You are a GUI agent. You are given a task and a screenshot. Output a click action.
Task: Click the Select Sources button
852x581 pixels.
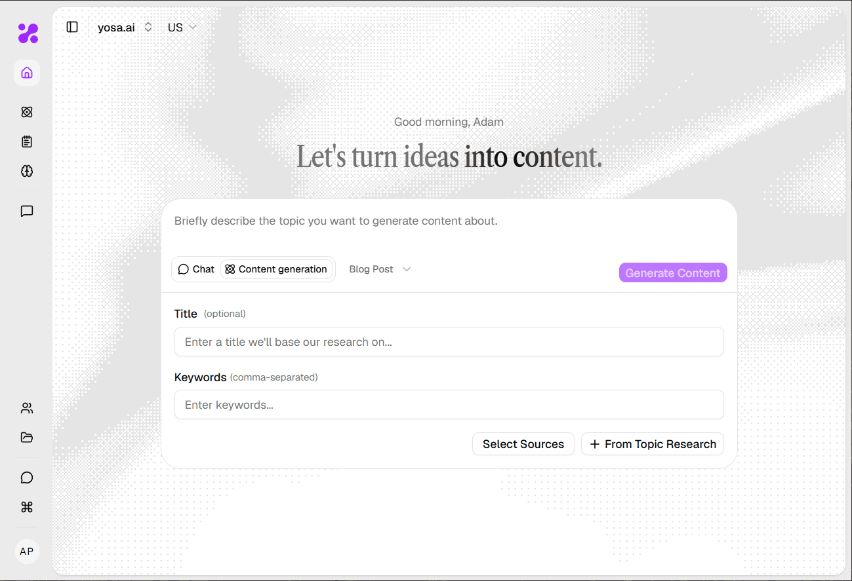[523, 444]
